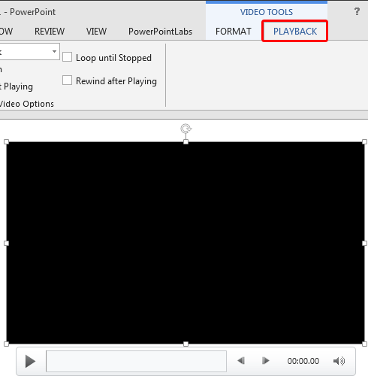Click the top-left resize handle of video

pyautogui.click(x=7, y=142)
